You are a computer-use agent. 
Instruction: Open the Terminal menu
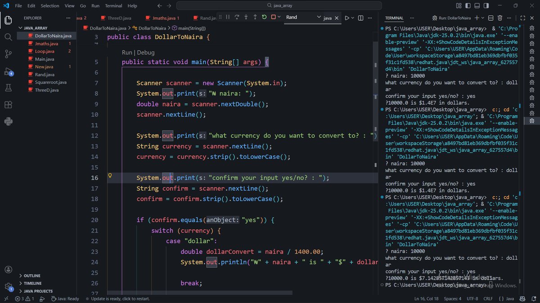click(113, 6)
